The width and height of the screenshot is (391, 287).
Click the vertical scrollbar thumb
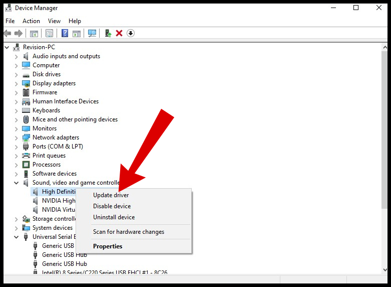click(x=384, y=129)
